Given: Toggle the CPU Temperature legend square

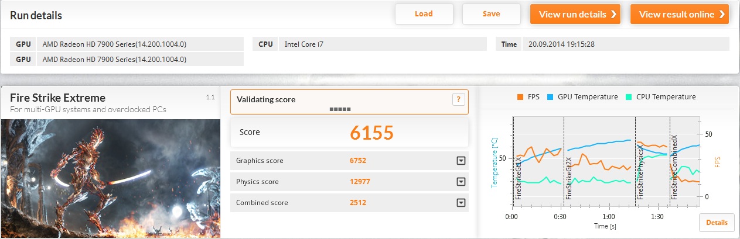Looking at the screenshot, I should coord(629,97).
